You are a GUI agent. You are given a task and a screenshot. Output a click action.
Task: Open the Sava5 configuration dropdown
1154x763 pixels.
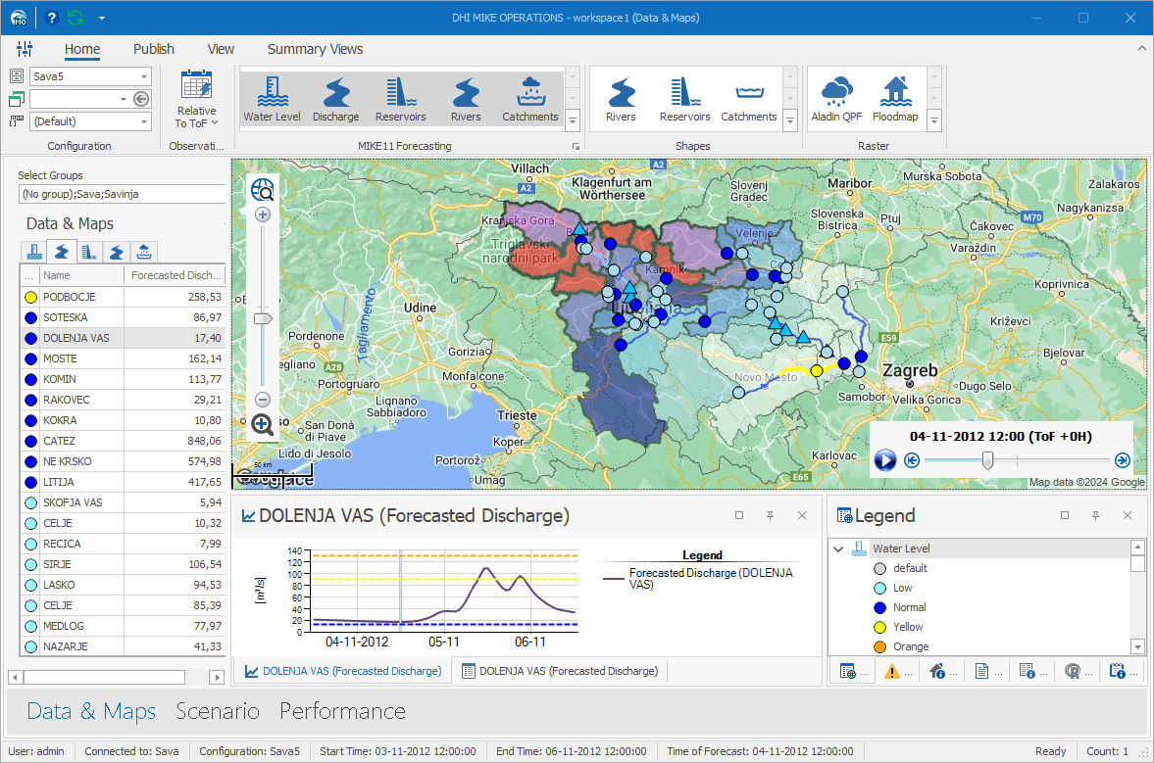(x=144, y=76)
